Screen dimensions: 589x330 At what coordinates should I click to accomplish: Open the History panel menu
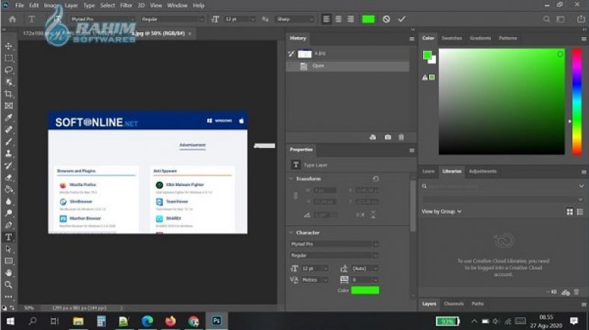(x=412, y=39)
